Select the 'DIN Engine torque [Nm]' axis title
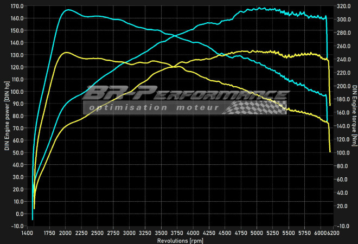This screenshot has width=358, height=244. click(x=354, y=116)
